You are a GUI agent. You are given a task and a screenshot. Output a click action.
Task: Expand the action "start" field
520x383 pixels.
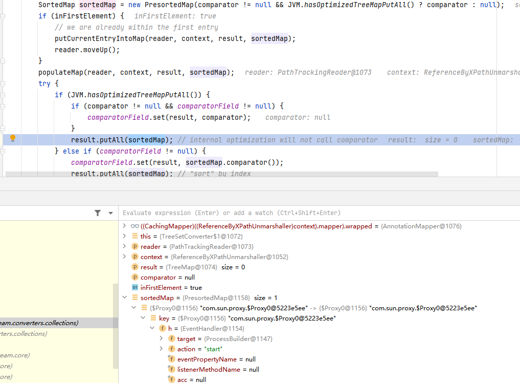click(x=161, y=349)
